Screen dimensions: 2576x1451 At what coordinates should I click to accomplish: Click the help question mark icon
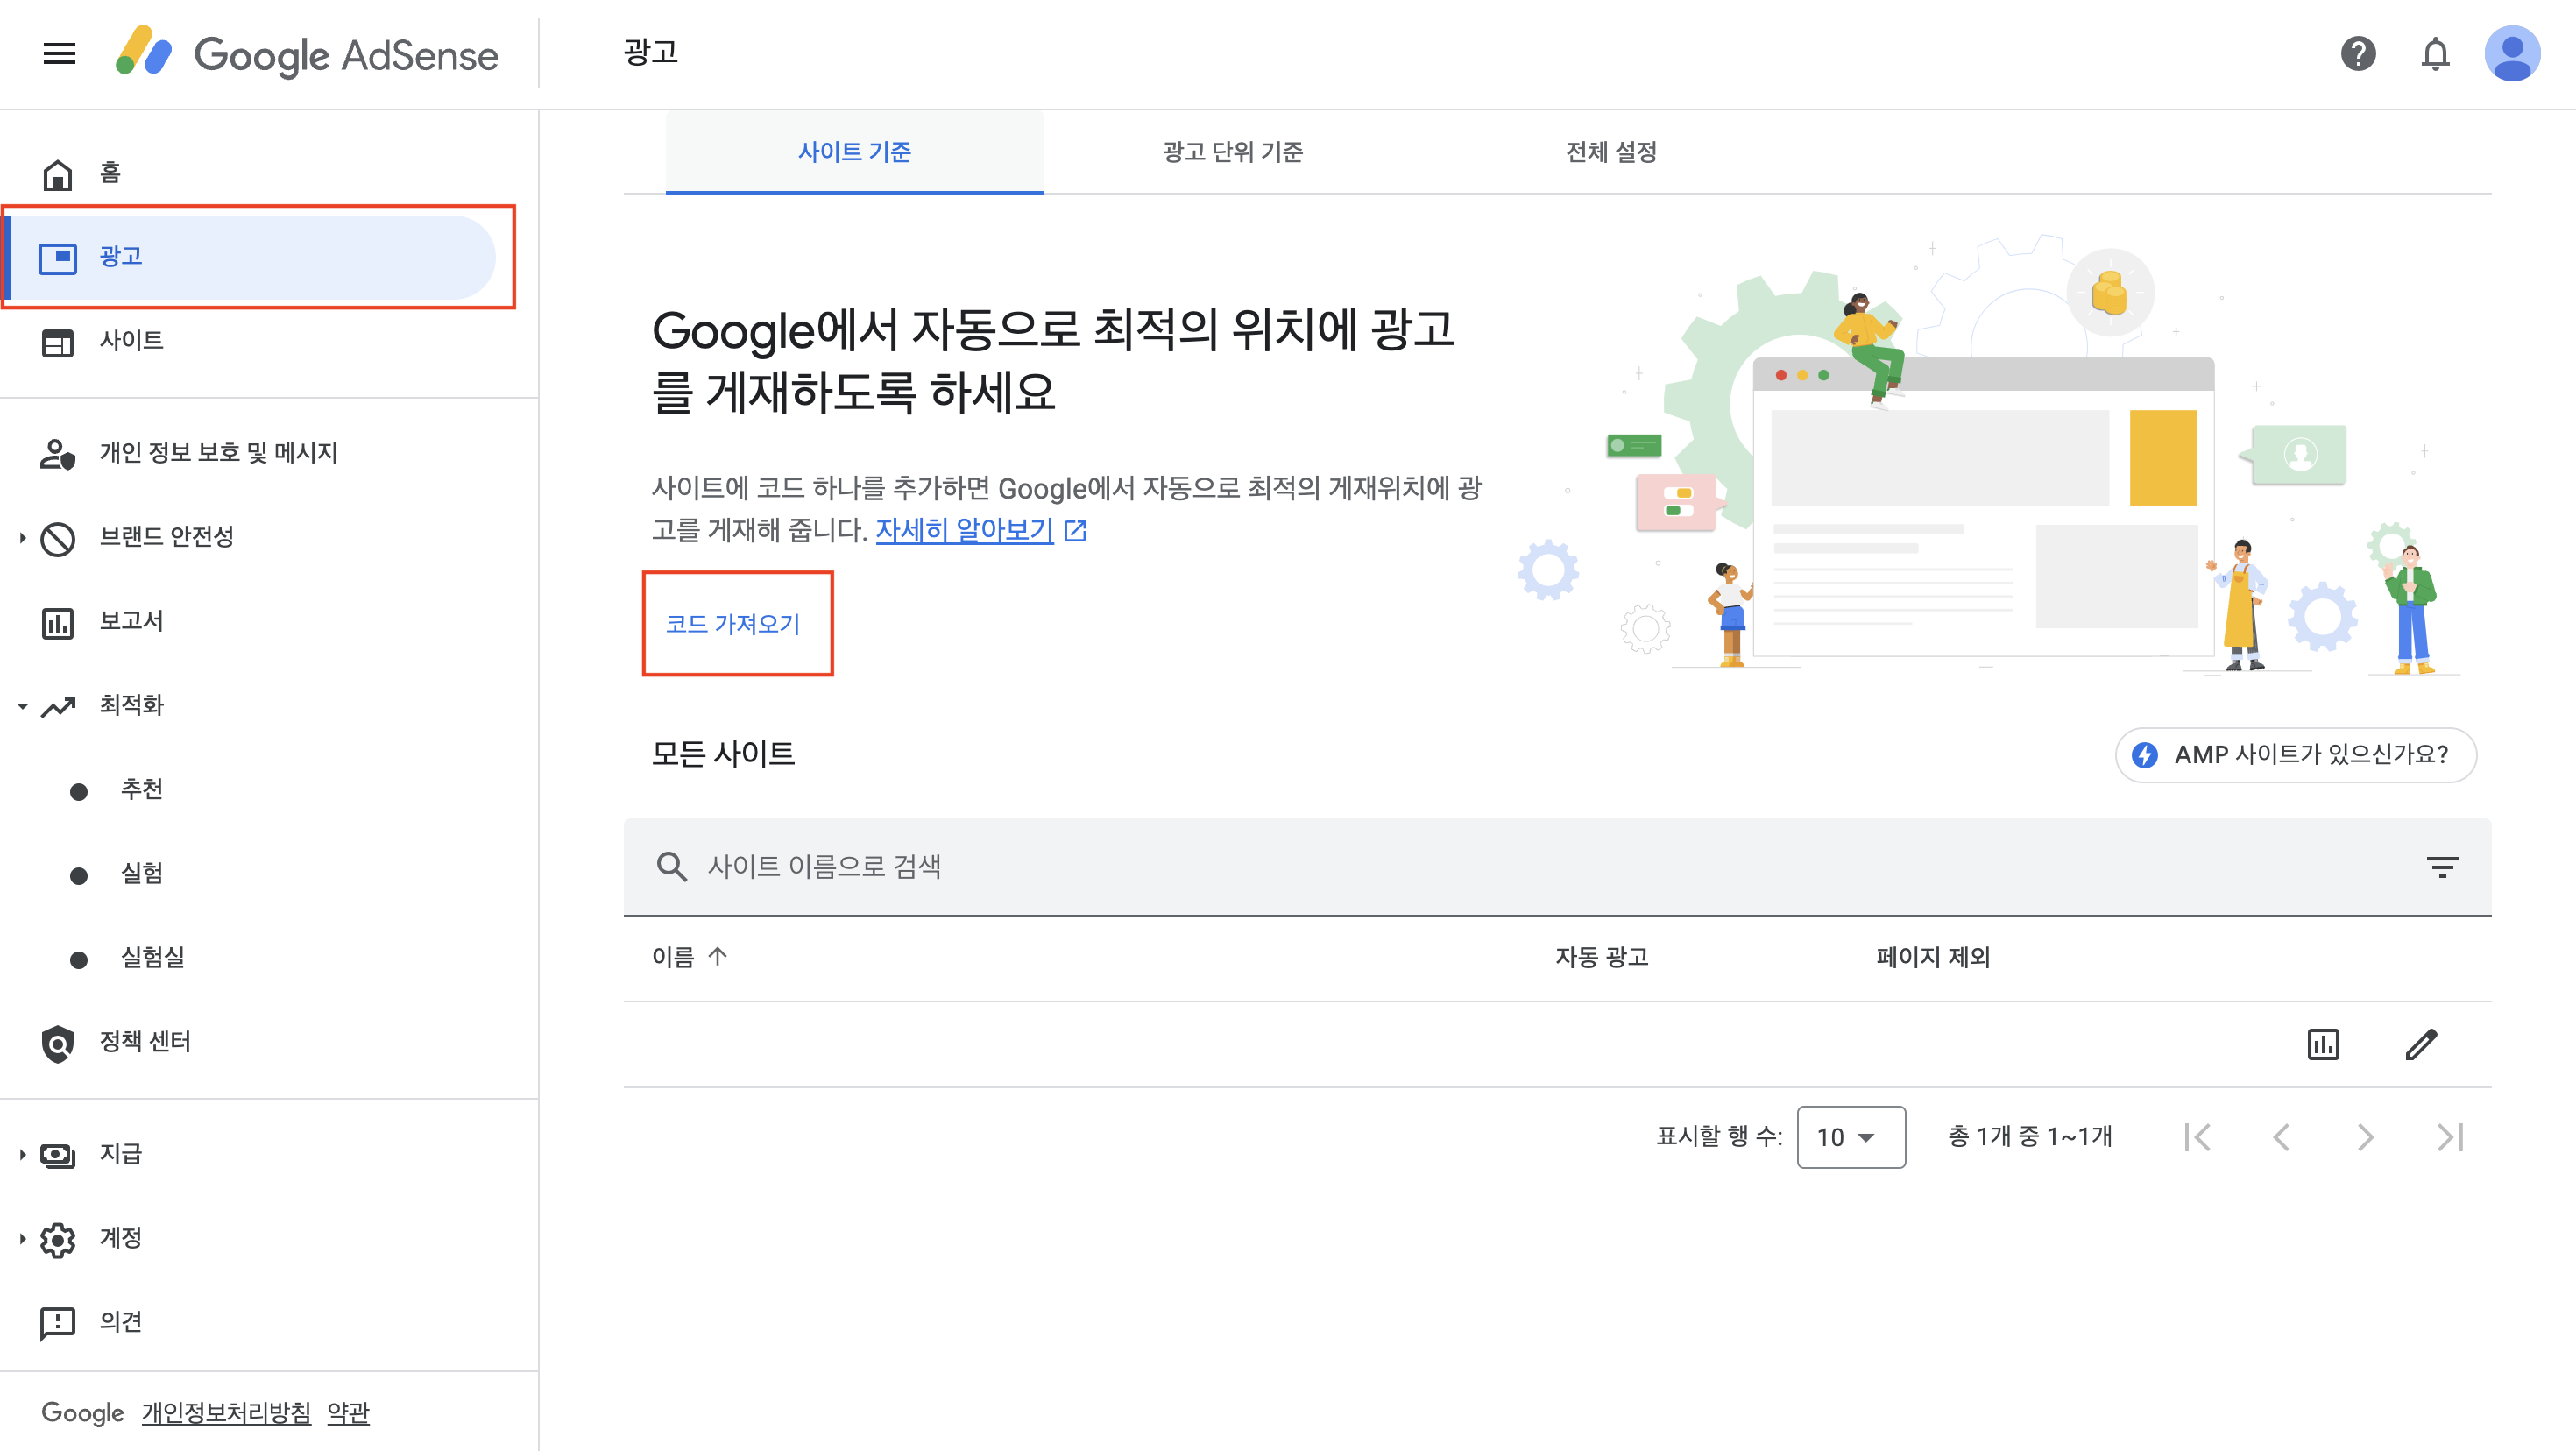2357,53
